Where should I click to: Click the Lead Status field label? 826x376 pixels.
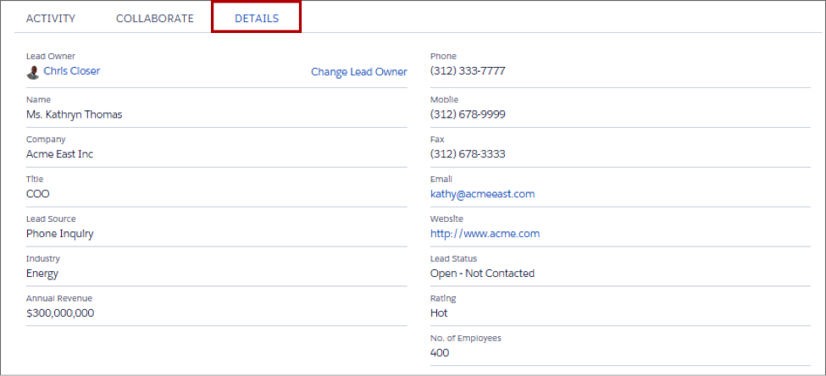tap(453, 258)
